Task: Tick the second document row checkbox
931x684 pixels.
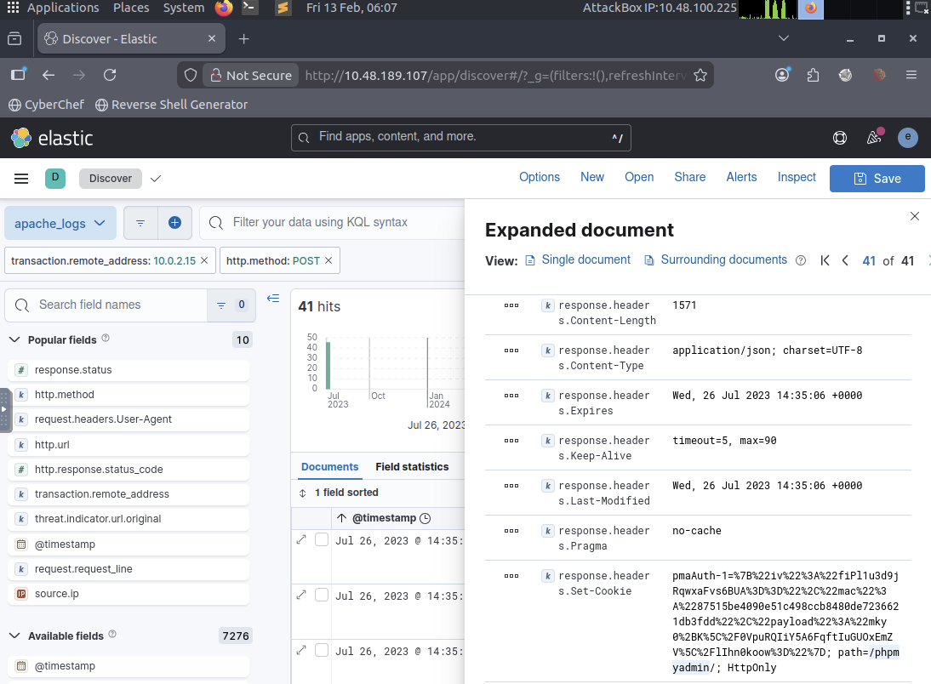Action: click(322, 595)
